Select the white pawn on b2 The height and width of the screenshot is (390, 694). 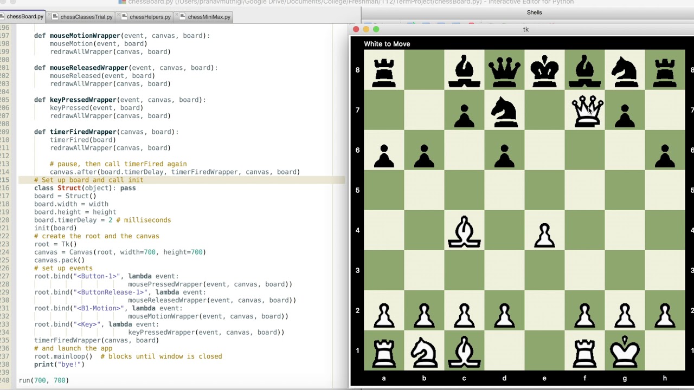point(424,316)
